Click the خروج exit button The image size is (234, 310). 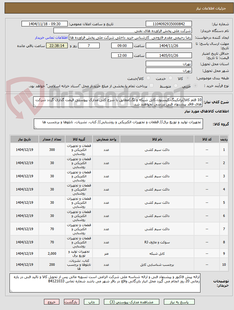click(x=51, y=302)
